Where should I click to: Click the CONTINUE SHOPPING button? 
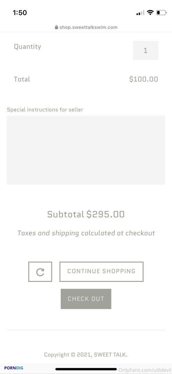tap(101, 271)
